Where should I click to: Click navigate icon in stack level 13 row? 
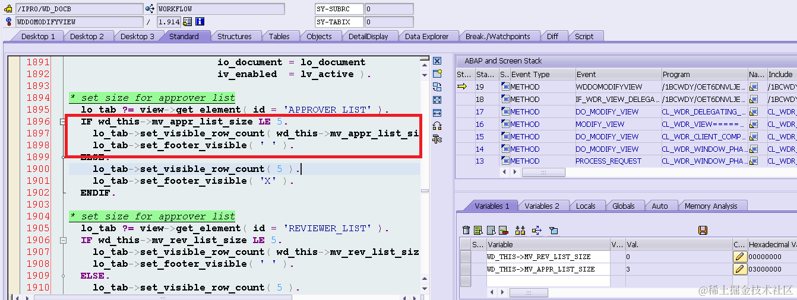click(754, 161)
